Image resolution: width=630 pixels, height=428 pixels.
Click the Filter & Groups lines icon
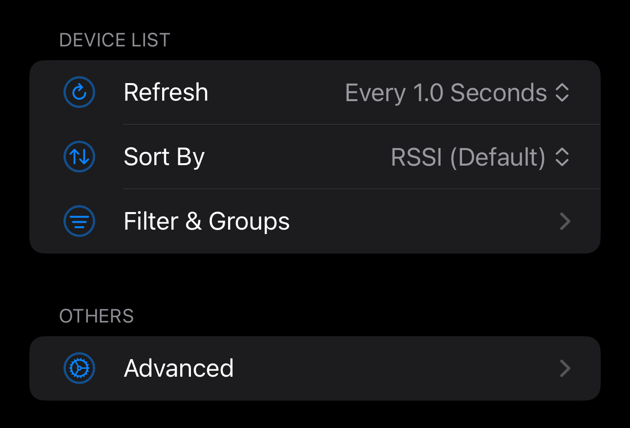pos(79,221)
